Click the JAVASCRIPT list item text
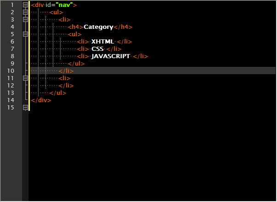 [x=111, y=56]
